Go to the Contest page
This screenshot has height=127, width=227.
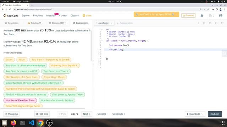[63, 16]
